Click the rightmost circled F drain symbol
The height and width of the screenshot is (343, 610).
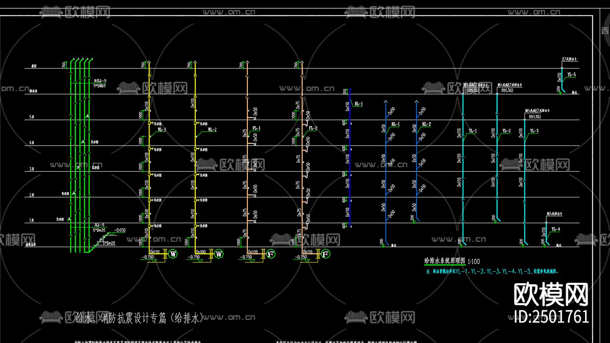coord(326,254)
